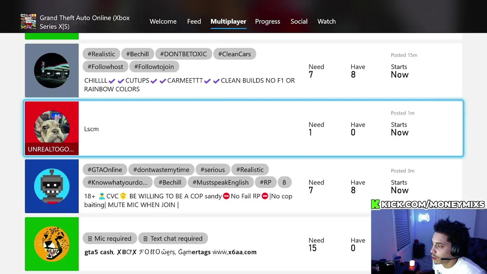This screenshot has height=274, width=487.
Task: Select the cheetah avatar post thumbnail
Action: 52,244
